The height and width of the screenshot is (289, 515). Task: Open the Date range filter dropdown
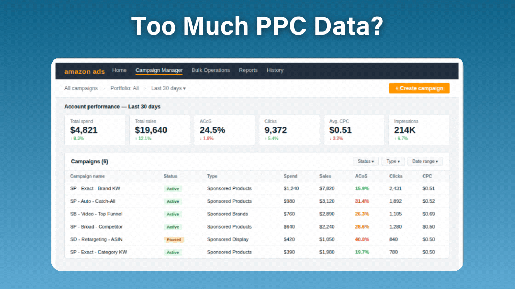[x=425, y=161]
